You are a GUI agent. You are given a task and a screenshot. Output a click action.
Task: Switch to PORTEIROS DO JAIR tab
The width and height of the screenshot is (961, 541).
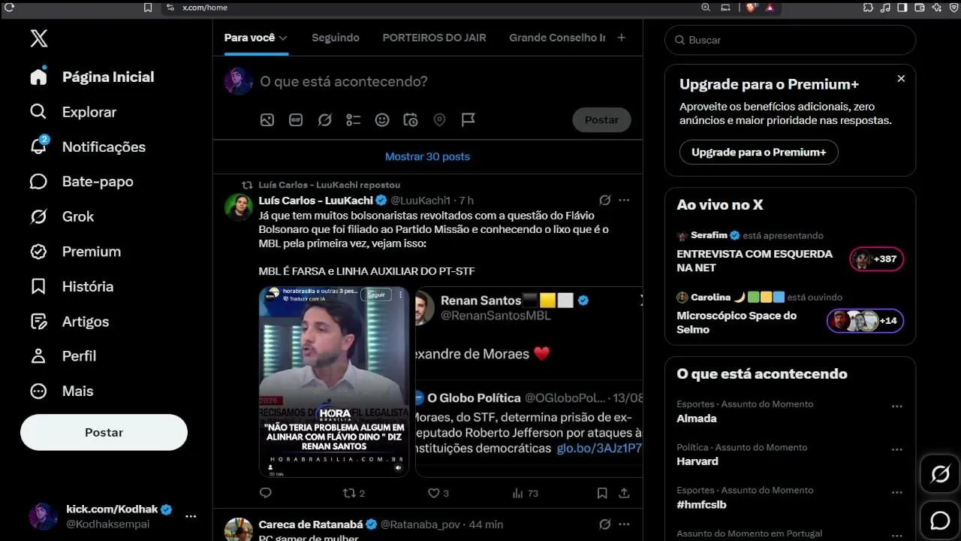[434, 38]
